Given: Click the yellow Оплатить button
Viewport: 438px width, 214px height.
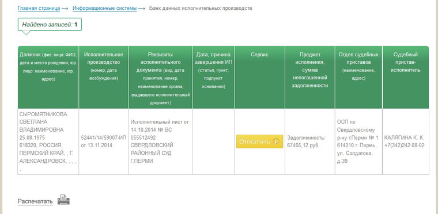Looking at the screenshot, I should point(259,142).
